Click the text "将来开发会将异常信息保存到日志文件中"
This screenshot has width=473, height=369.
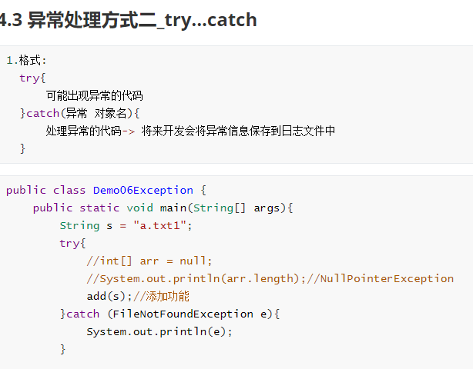pyautogui.click(x=238, y=131)
